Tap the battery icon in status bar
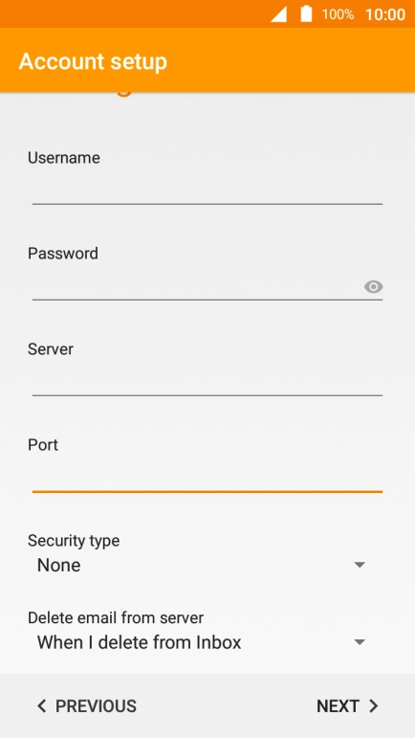The image size is (415, 738). pyautogui.click(x=306, y=13)
